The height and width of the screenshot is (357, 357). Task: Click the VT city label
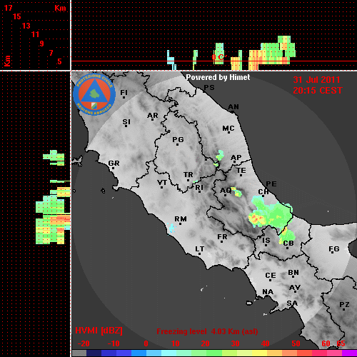tap(162, 183)
